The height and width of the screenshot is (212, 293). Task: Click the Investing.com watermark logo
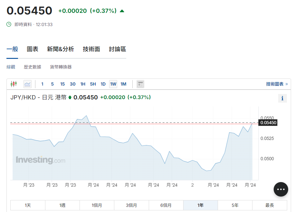point(40,160)
